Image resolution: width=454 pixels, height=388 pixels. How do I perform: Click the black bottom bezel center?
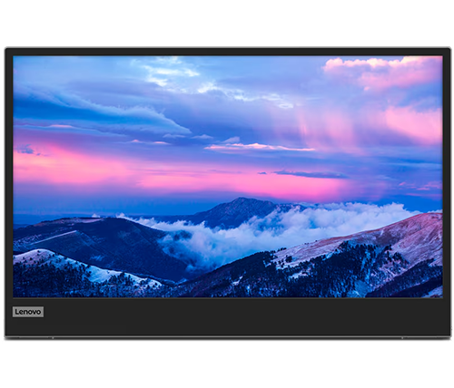click(227, 316)
